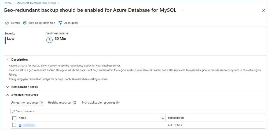The height and width of the screenshot is (130, 268).
Task: Close the recommendation blade
Action: (263, 10)
